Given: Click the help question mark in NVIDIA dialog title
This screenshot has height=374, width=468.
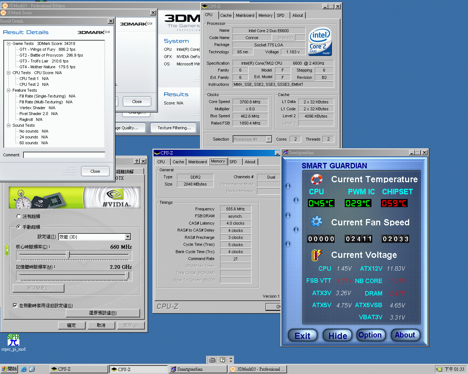Looking at the screenshot, I should point(137,161).
